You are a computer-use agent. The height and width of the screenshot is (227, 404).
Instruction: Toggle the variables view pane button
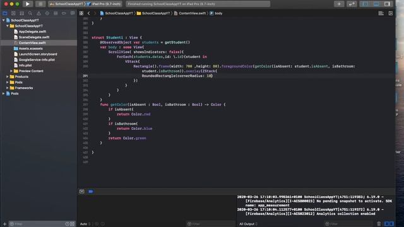(386, 224)
